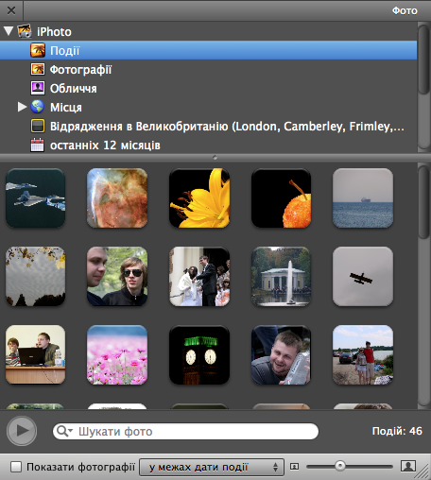Click small thumbnail size icon
This screenshot has width=431, height=480.
click(x=294, y=467)
